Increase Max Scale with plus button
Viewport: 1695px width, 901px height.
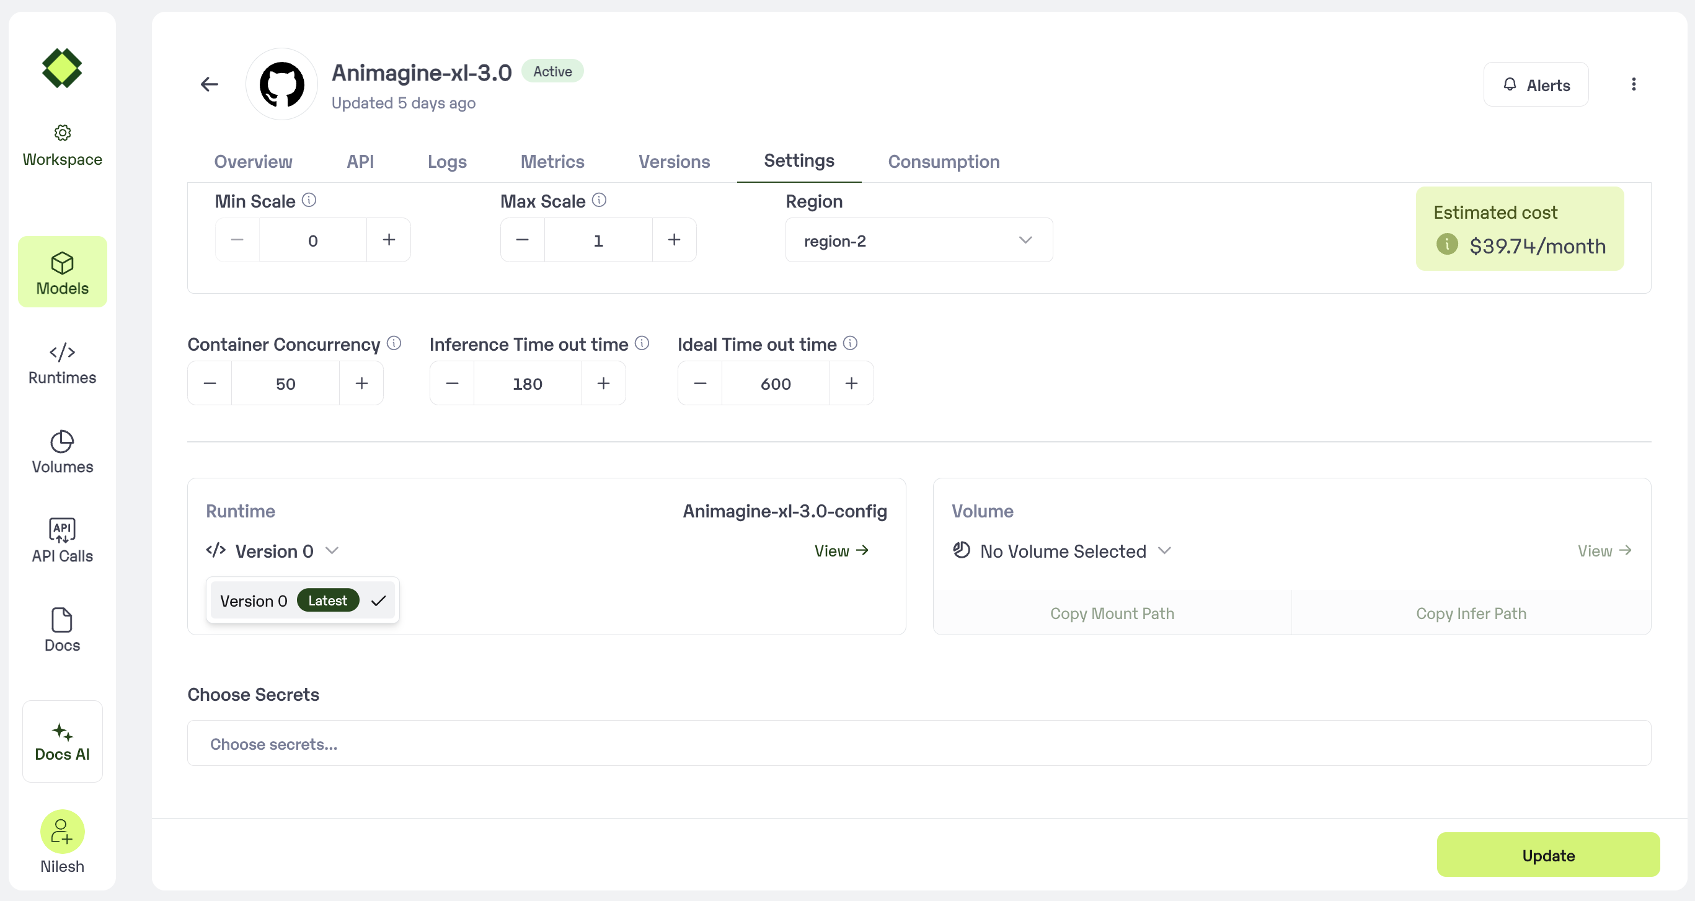coord(674,240)
